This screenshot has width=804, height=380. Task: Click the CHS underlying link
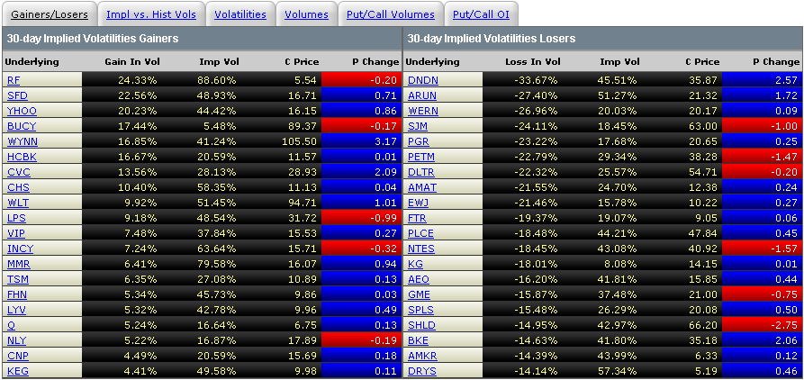pos(17,187)
